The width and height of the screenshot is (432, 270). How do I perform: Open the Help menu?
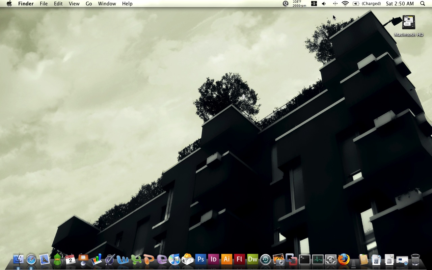[127, 4]
